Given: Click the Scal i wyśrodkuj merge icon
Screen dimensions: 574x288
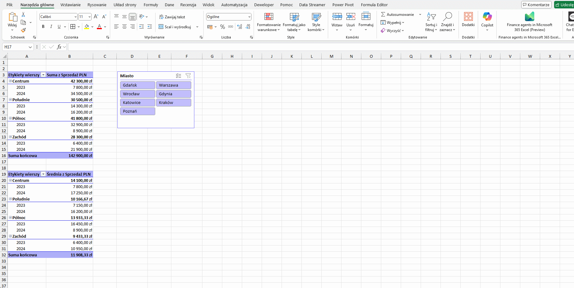Looking at the screenshot, I should point(161,27).
